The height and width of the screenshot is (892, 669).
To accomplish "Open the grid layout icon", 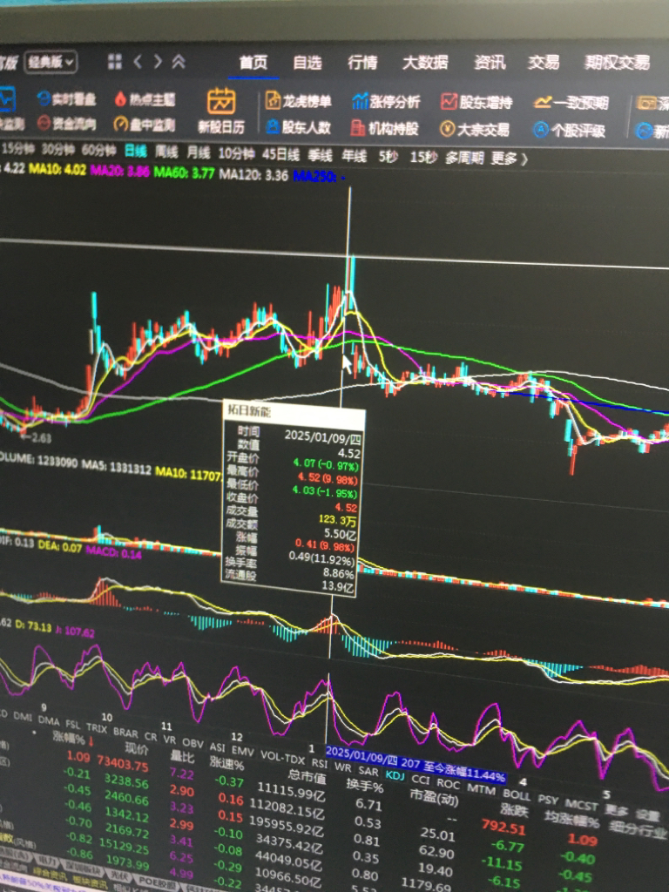I will [115, 62].
